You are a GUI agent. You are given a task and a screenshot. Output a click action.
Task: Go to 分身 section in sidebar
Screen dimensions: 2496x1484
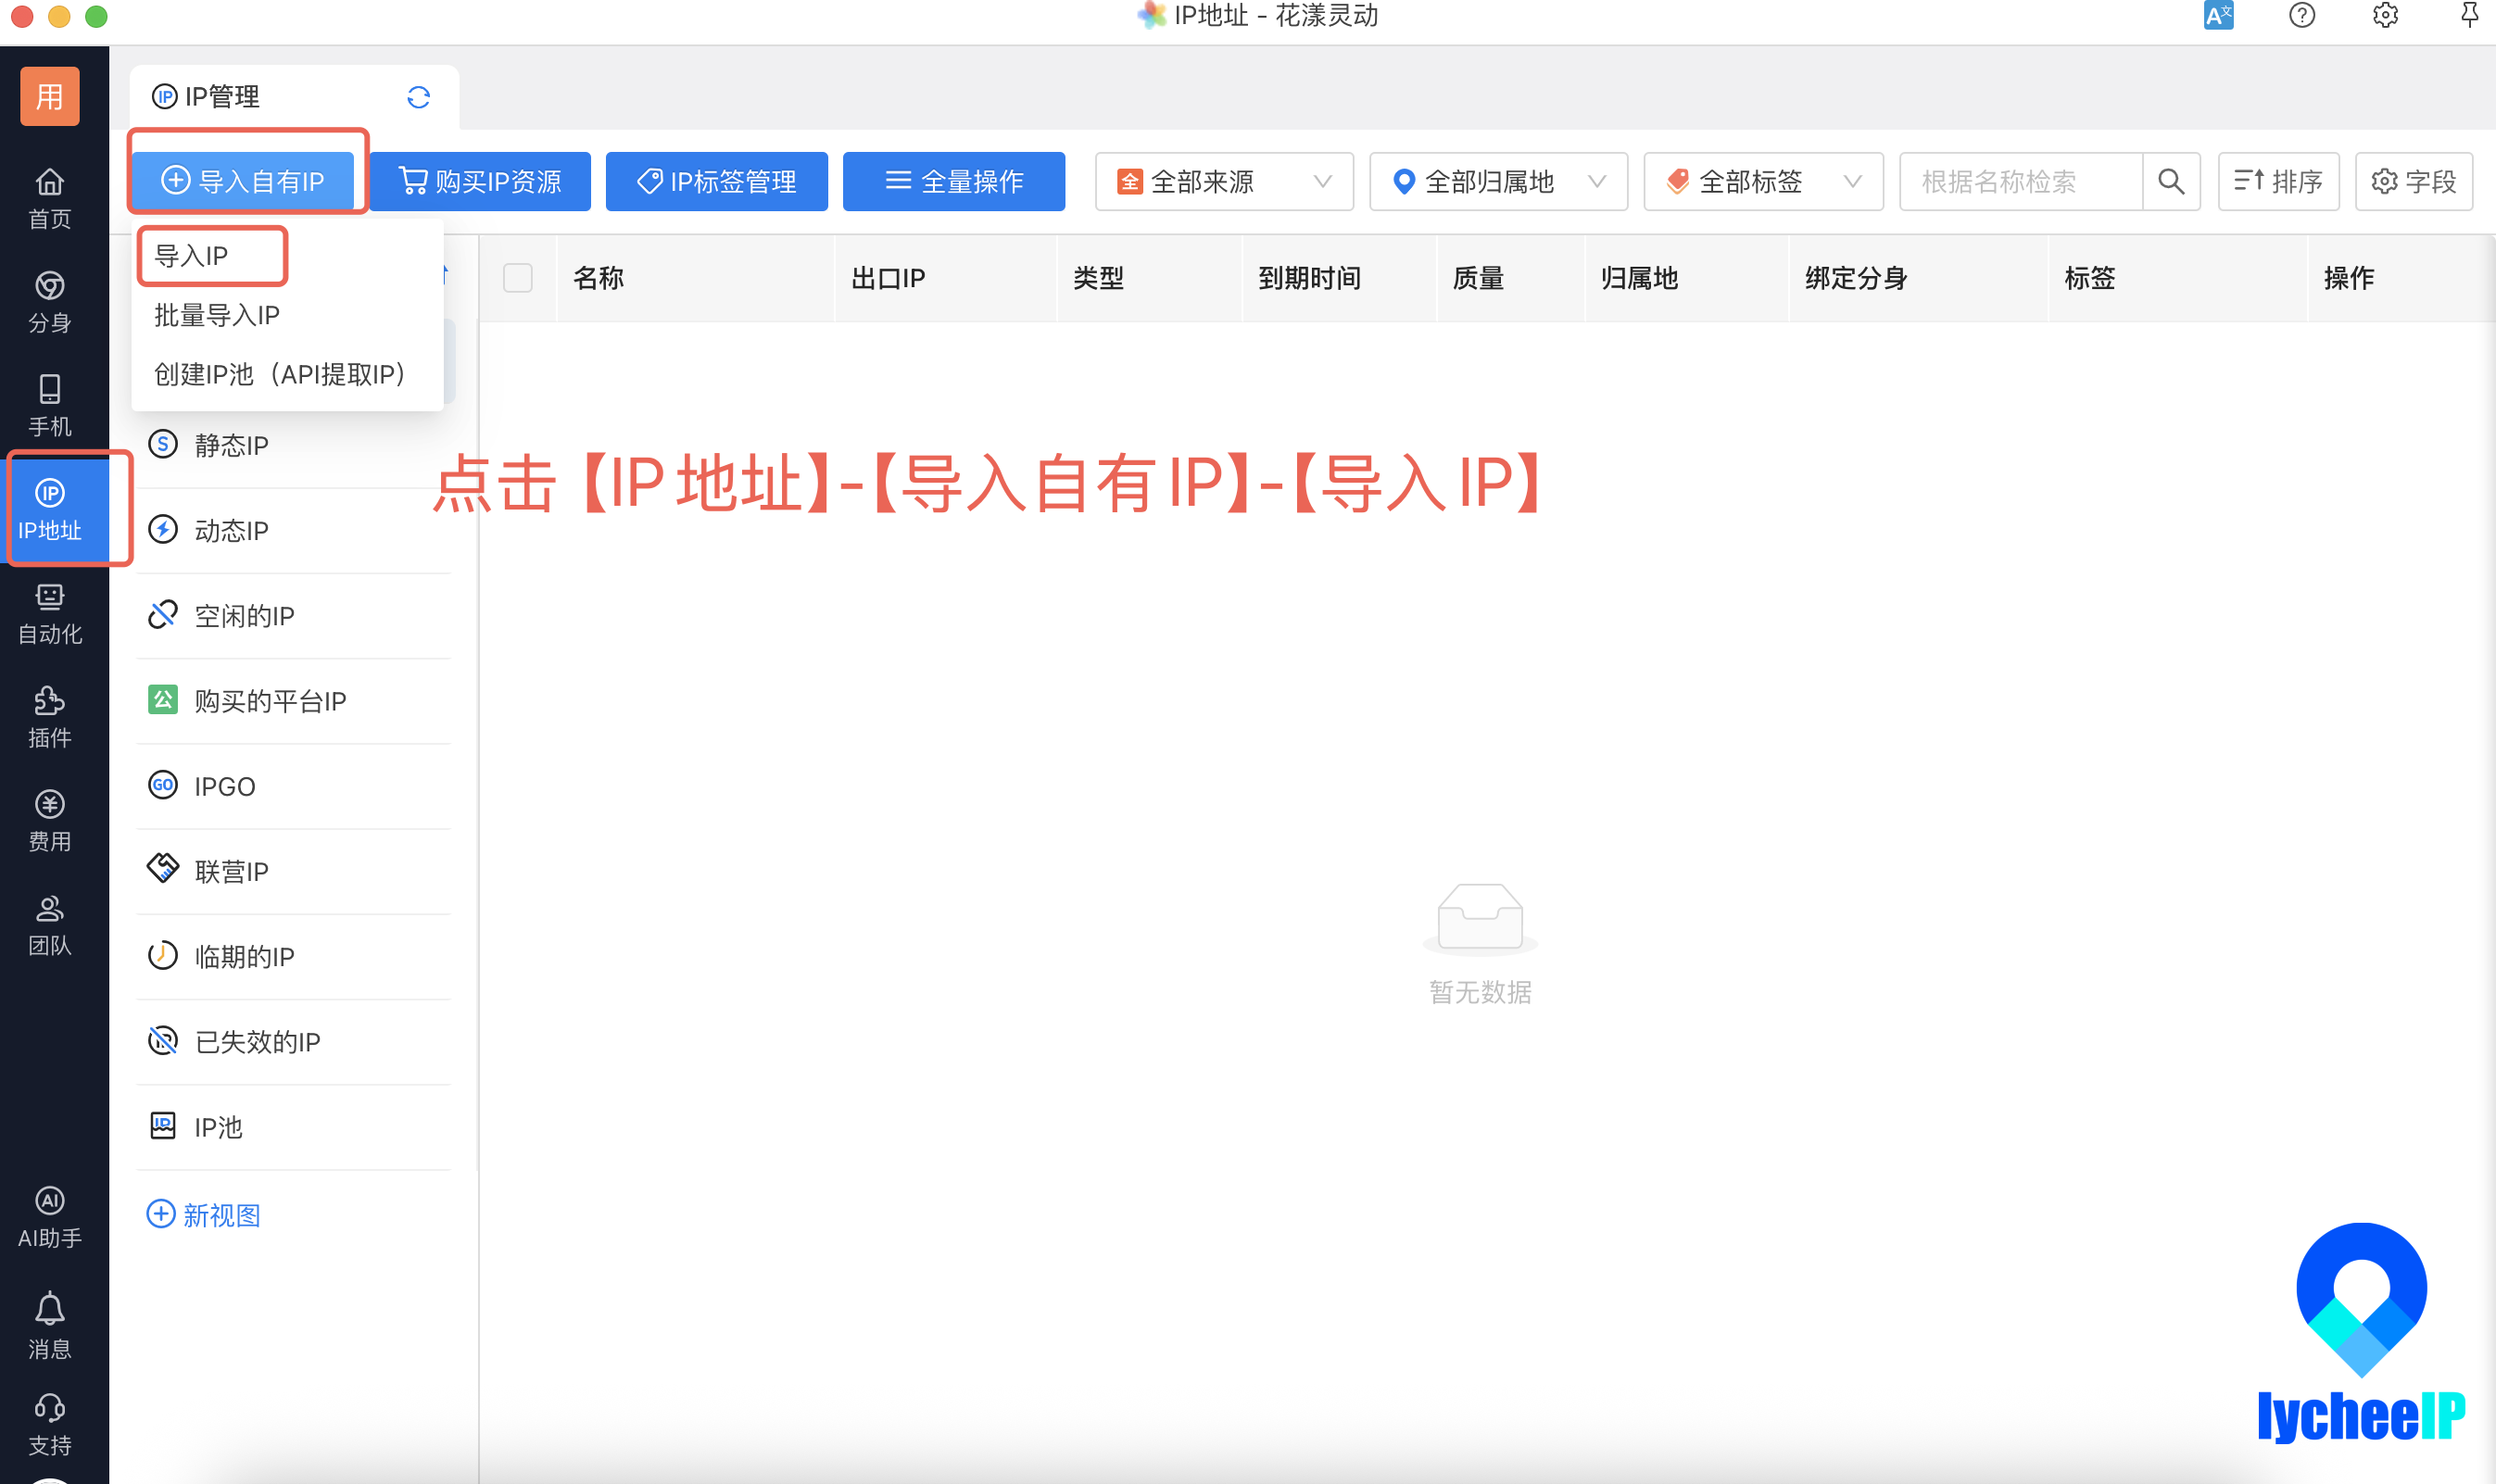click(50, 302)
